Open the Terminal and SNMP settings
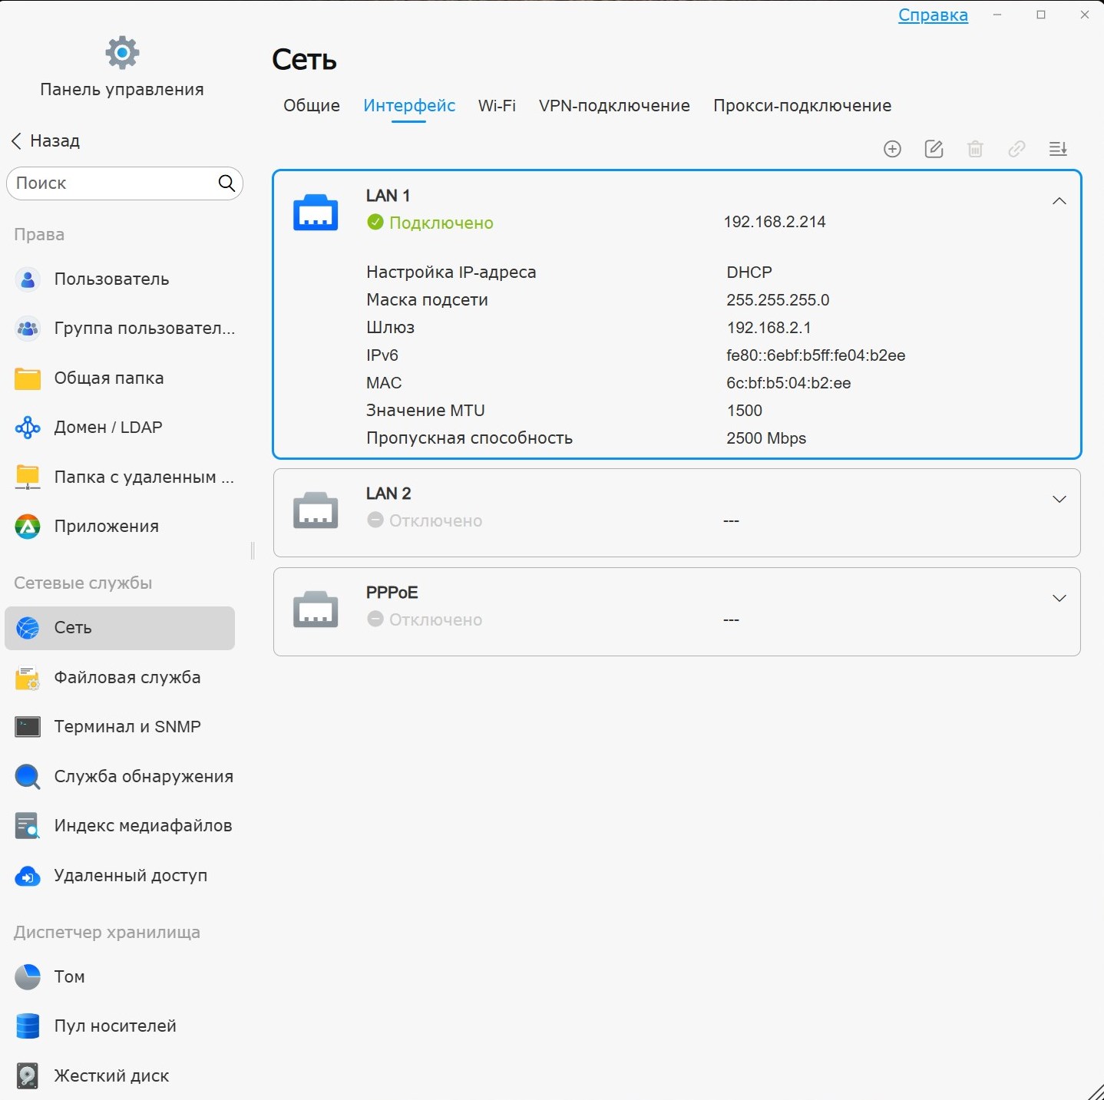The image size is (1104, 1100). tap(127, 726)
